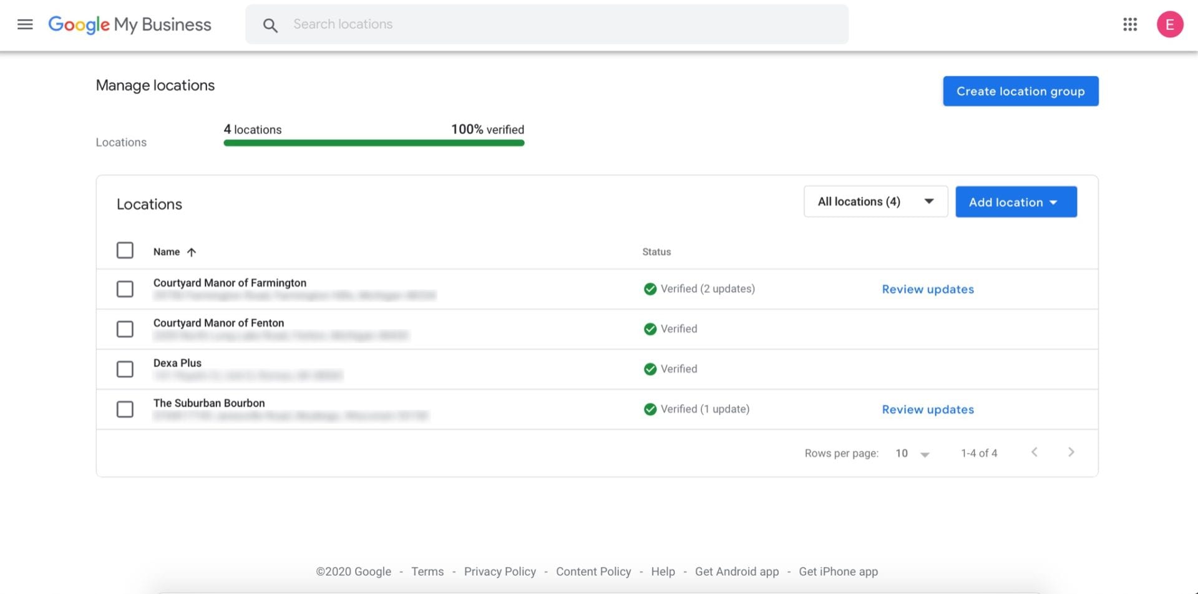1198x594 pixels.
Task: Open the hamburger main menu
Action: 25,24
